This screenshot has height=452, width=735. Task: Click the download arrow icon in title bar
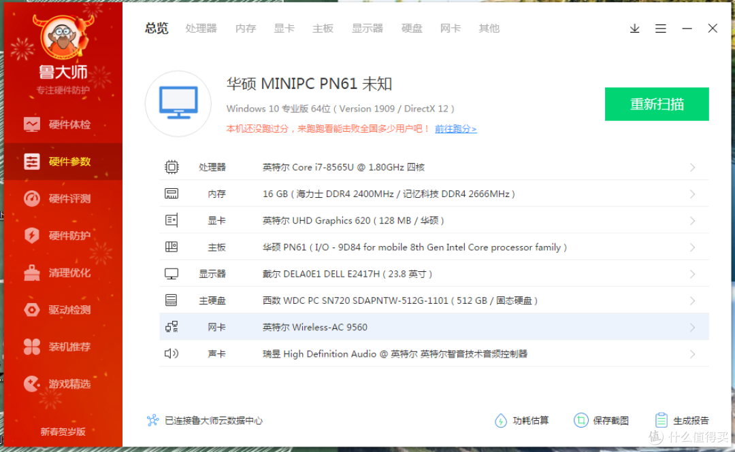click(x=635, y=29)
